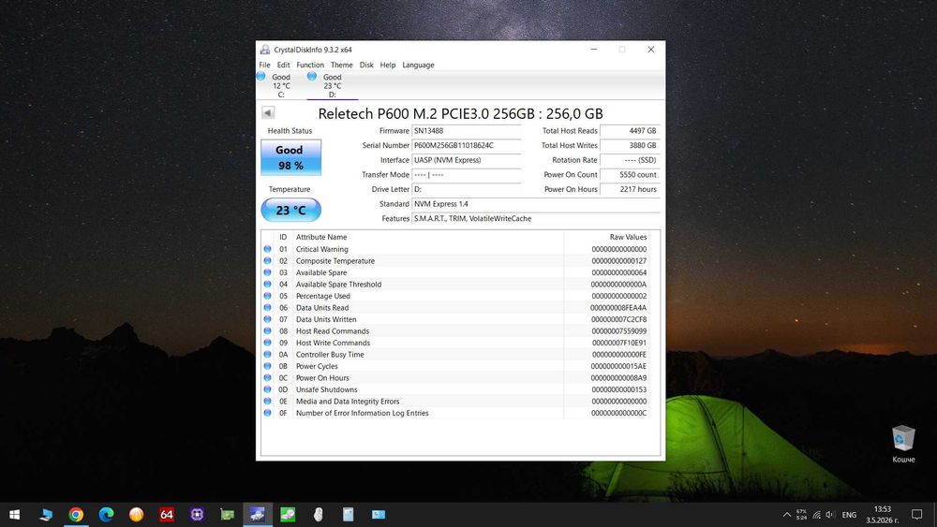
Task: Open the green disk benchmark taskbar icon
Action: (288, 515)
